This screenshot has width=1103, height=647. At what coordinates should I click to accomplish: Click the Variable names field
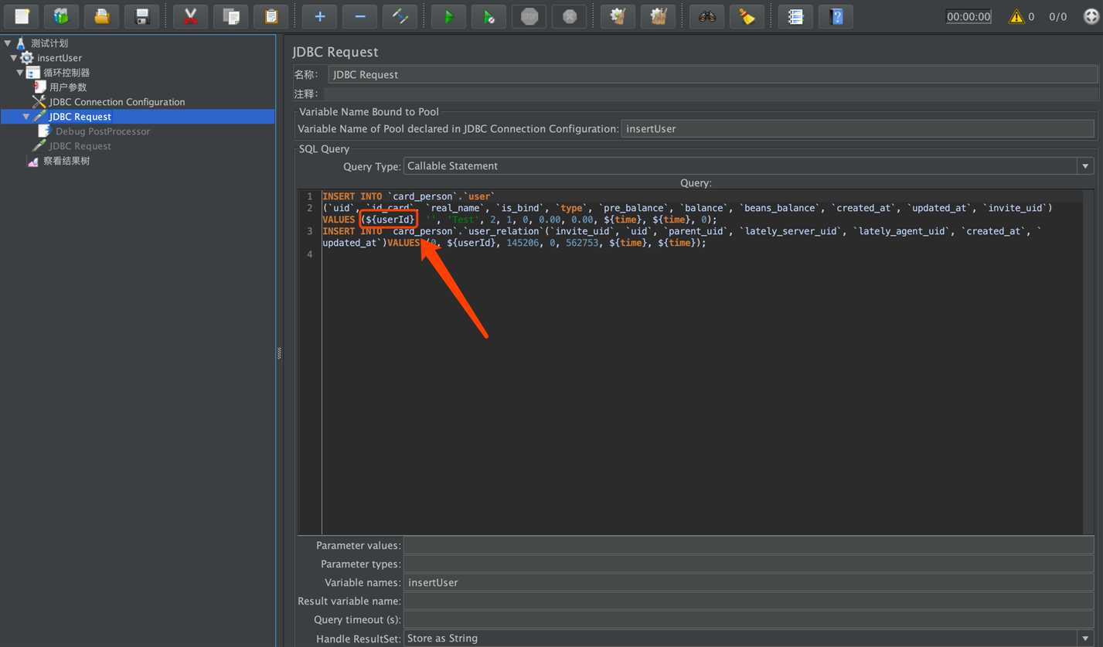(x=748, y=583)
